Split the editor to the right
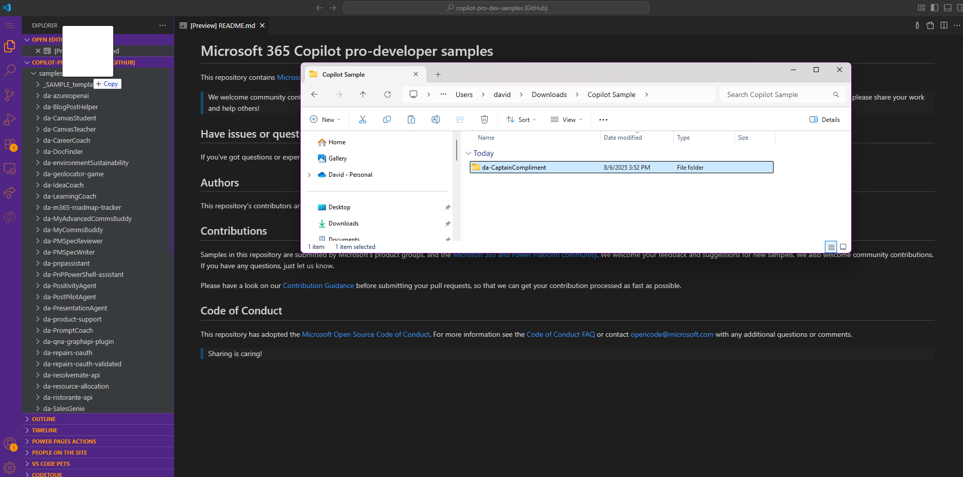The image size is (963, 477). click(944, 25)
